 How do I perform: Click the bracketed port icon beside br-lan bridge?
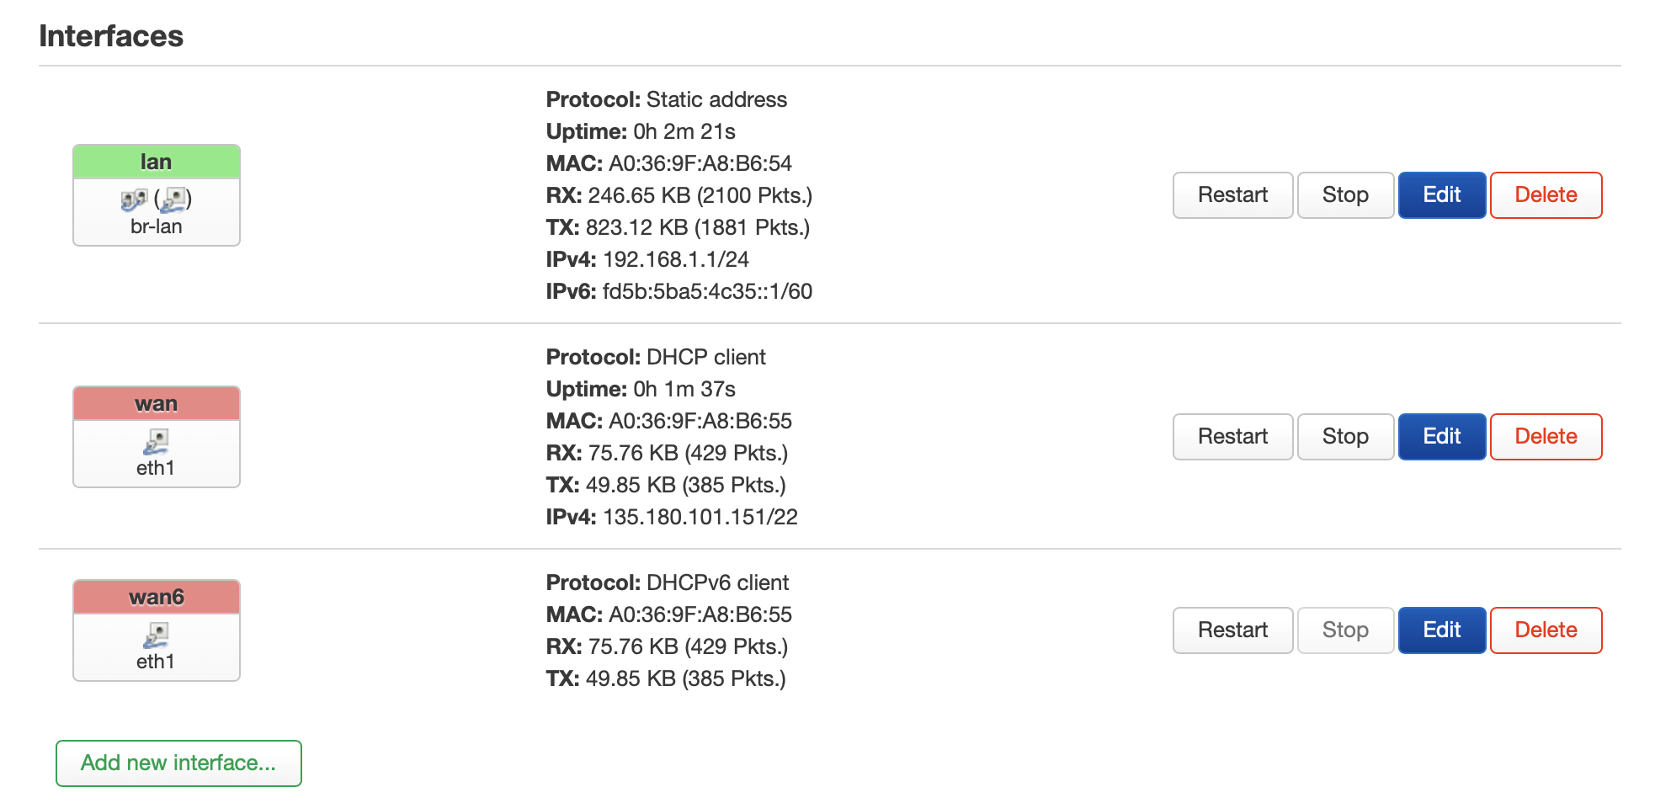(173, 199)
